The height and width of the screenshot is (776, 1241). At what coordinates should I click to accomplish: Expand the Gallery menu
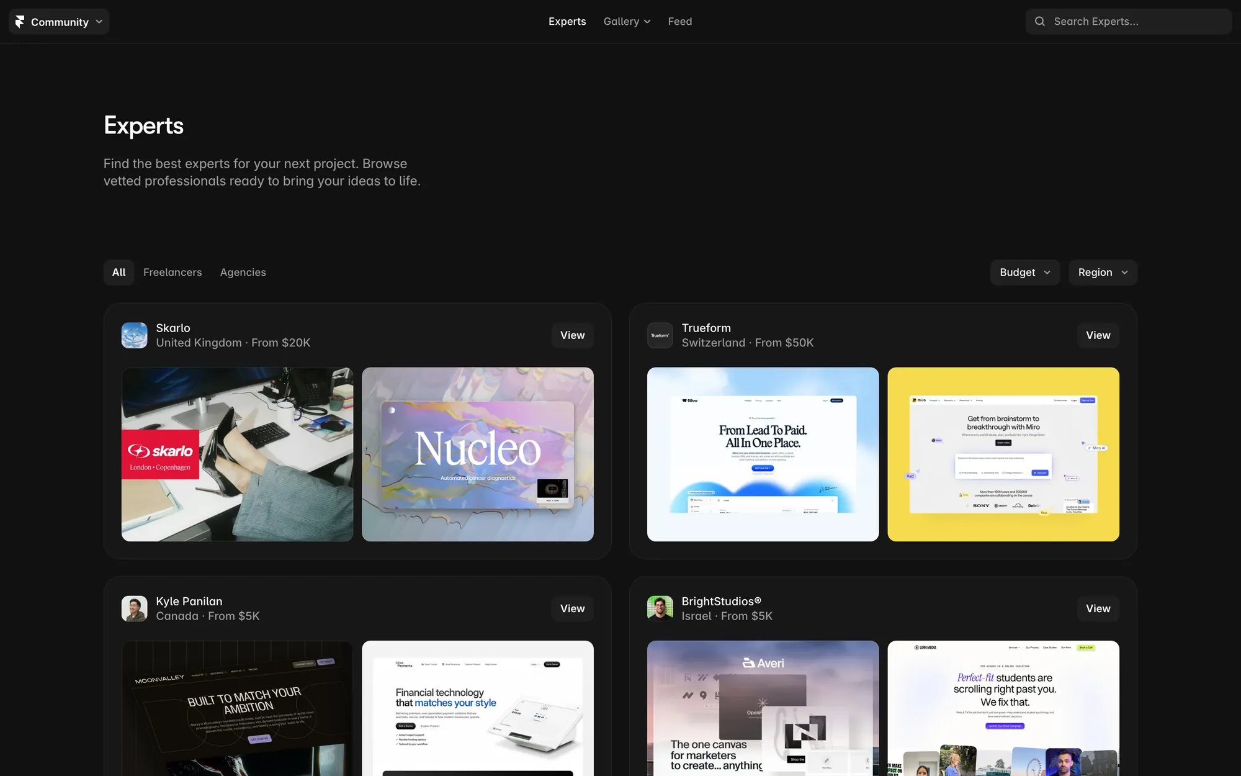tap(627, 22)
